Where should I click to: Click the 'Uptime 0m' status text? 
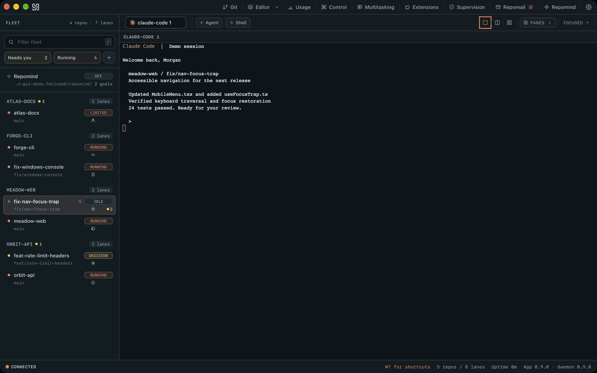click(x=504, y=367)
